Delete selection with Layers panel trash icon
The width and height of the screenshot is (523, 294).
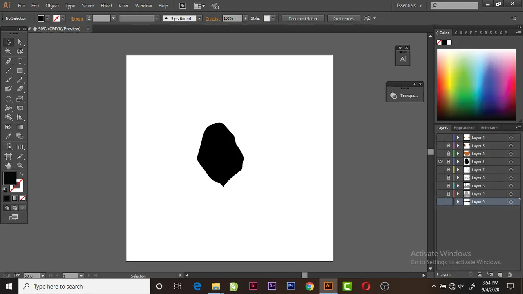click(x=510, y=275)
